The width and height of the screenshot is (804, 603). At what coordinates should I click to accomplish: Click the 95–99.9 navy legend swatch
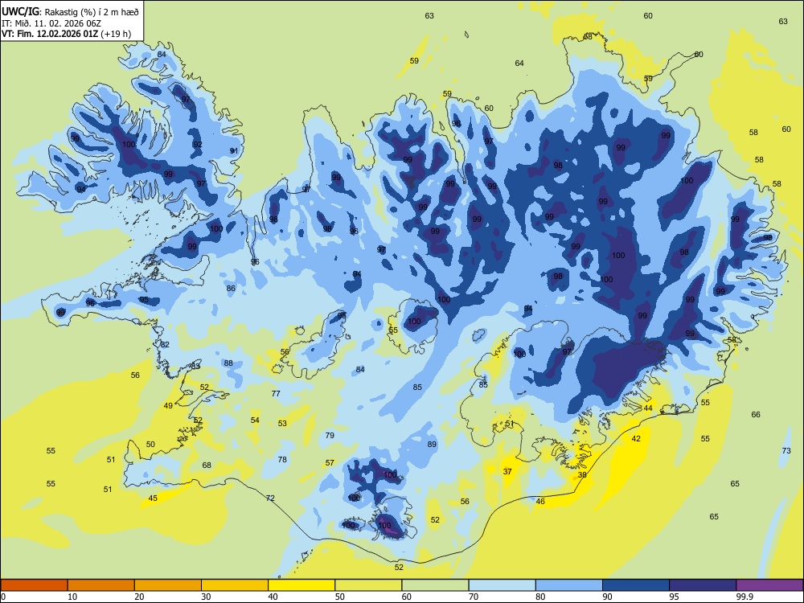point(703,585)
